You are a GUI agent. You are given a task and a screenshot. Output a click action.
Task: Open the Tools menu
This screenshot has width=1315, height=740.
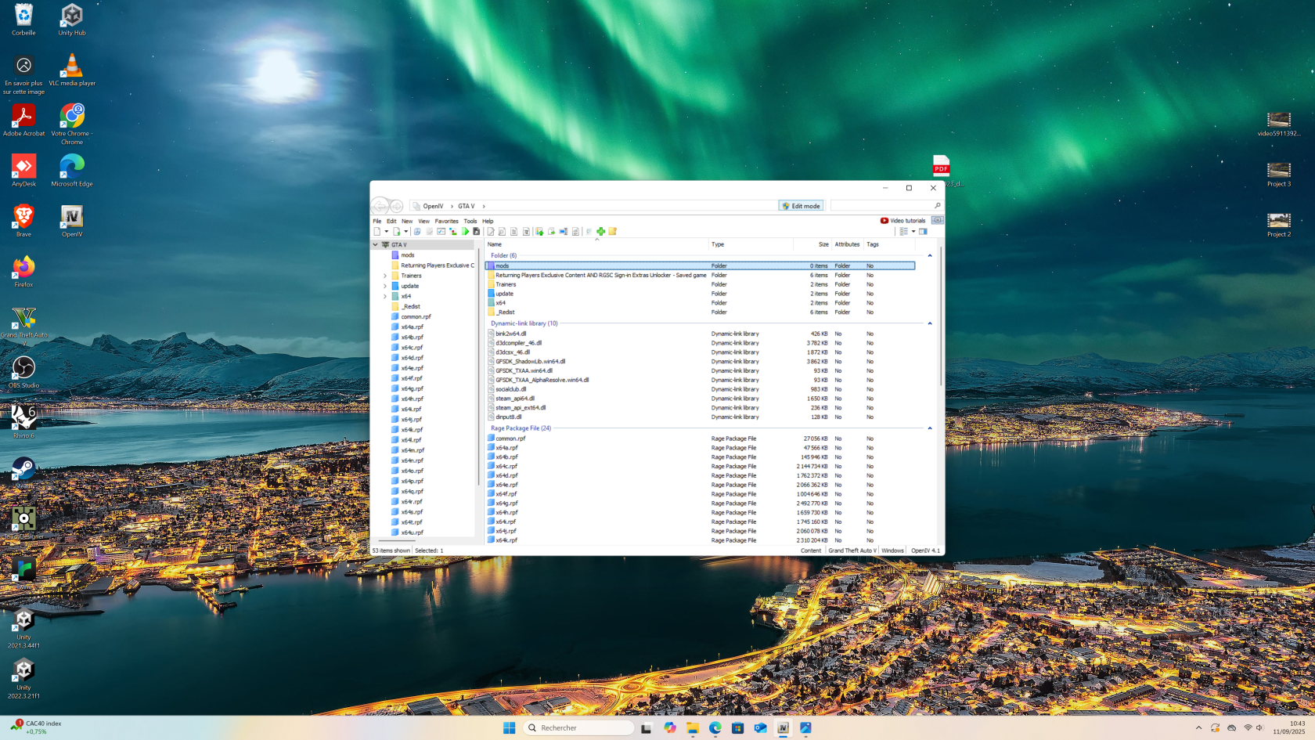[470, 221]
